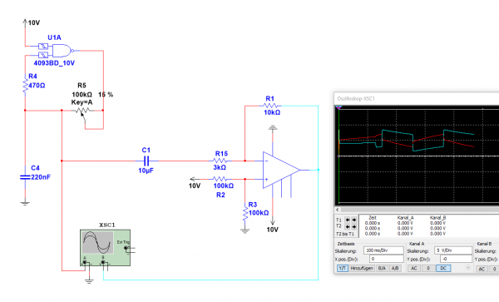Screen dimensions: 499x302
Task: Select the XSC1 oscilloscope instrument icon
Action: (x=105, y=248)
